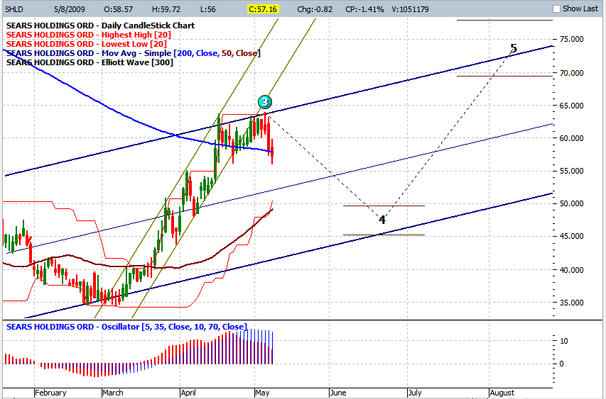Image resolution: width=606 pixels, height=399 pixels.
Task: Select the wave 5 projection label
Action: 514,49
